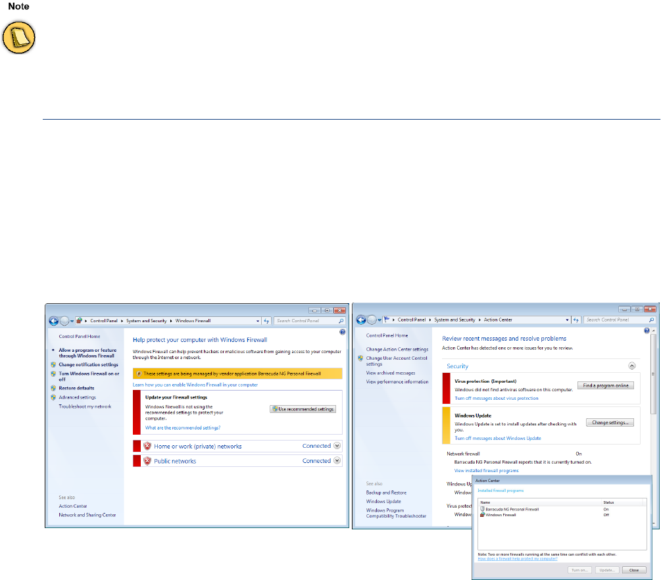Open Learn how you can enable Windows Firewall link

pos(195,385)
